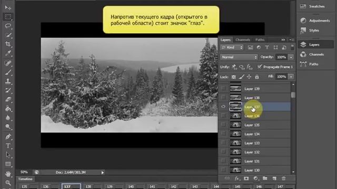Collapse Layers panel with double arrows
337x189 pixels.
[283, 40]
